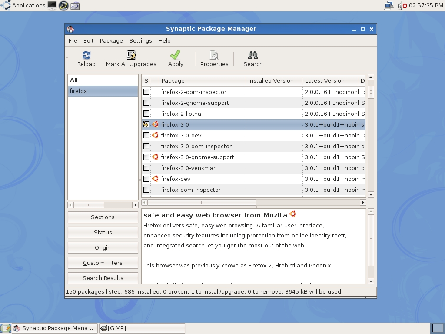Toggle the firefox-3.0-gnome-support checkbox
Image resolution: width=445 pixels, height=334 pixels.
(x=146, y=157)
